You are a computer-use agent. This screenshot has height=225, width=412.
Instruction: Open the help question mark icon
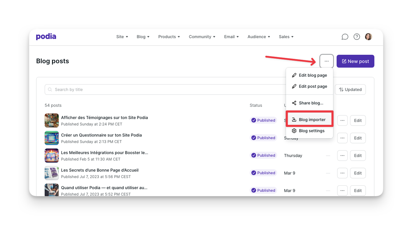click(356, 37)
